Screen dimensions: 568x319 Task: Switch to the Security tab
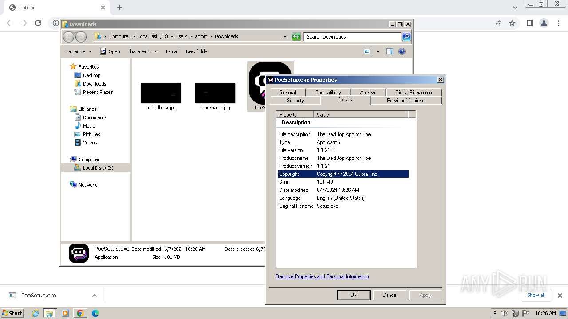[x=295, y=101]
